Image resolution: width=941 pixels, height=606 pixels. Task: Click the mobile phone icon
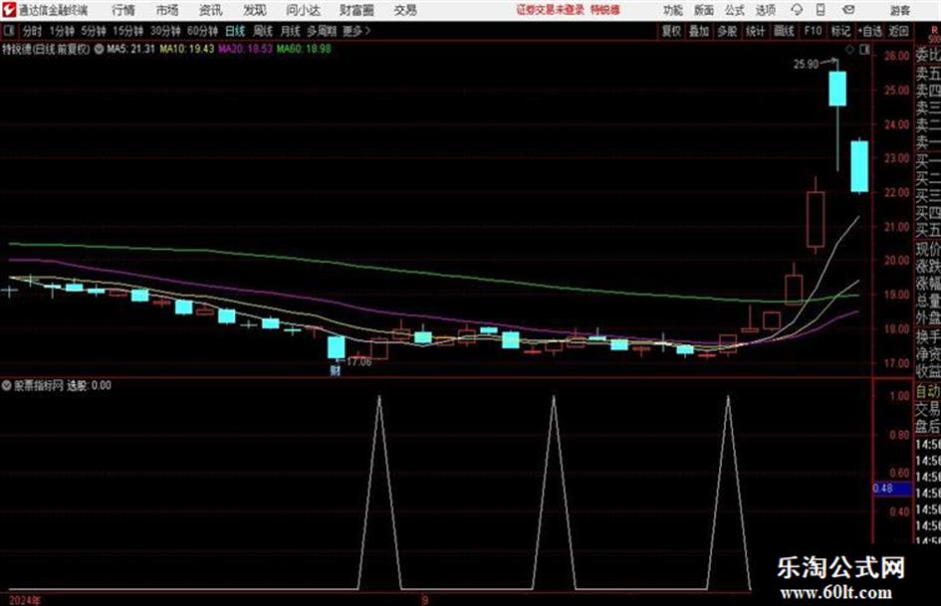pyautogui.click(x=821, y=10)
